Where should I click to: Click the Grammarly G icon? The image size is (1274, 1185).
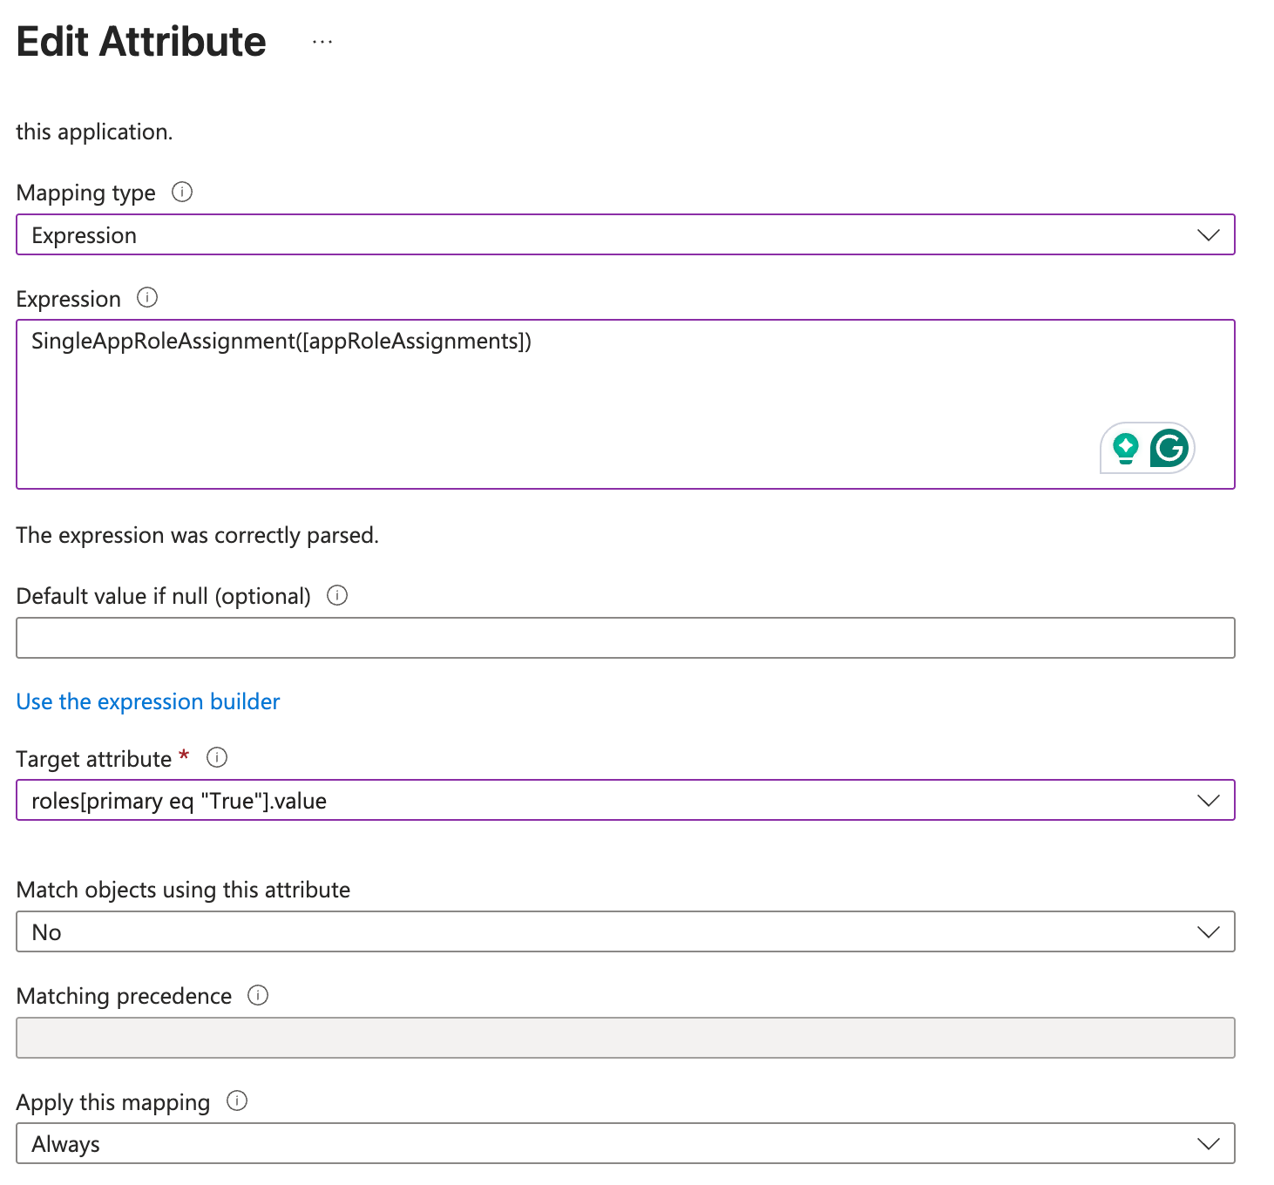point(1169,448)
